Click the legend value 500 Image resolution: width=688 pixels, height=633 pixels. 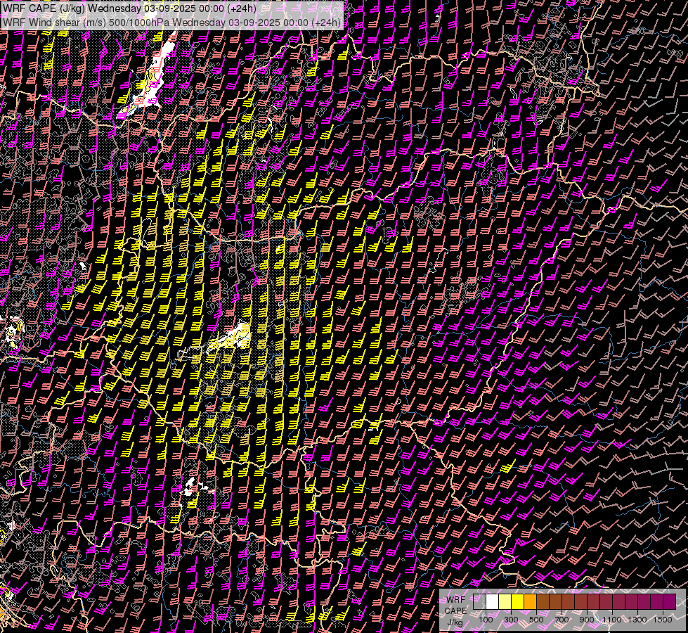point(536,620)
